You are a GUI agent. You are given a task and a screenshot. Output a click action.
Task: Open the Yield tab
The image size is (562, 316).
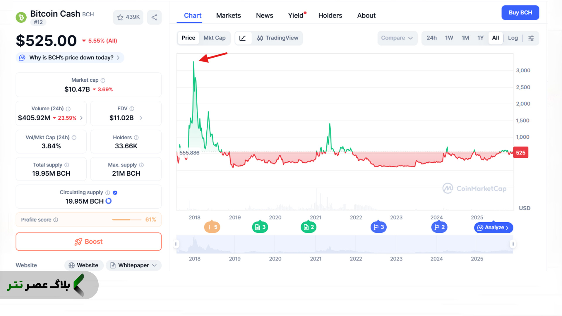point(296,16)
